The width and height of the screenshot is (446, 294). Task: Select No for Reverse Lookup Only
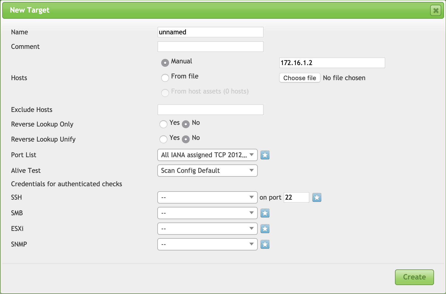coord(186,124)
